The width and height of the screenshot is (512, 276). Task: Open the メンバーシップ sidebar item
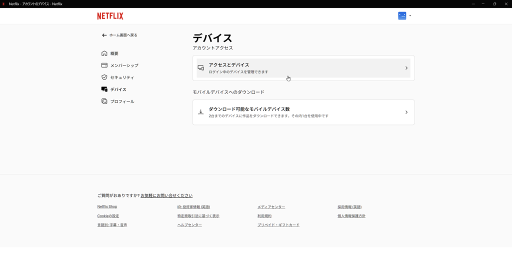point(124,65)
